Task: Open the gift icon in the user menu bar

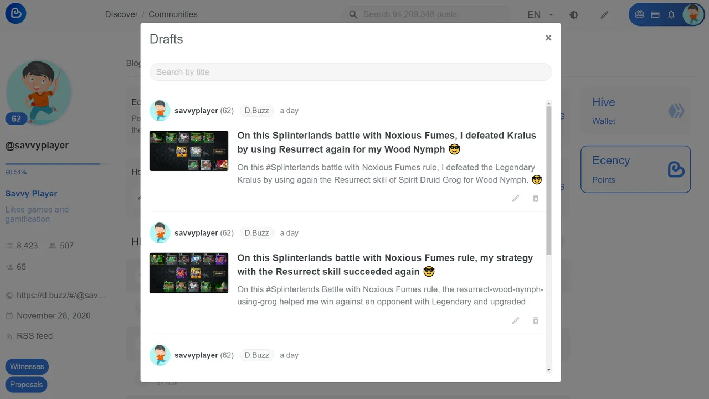Action: pos(639,15)
